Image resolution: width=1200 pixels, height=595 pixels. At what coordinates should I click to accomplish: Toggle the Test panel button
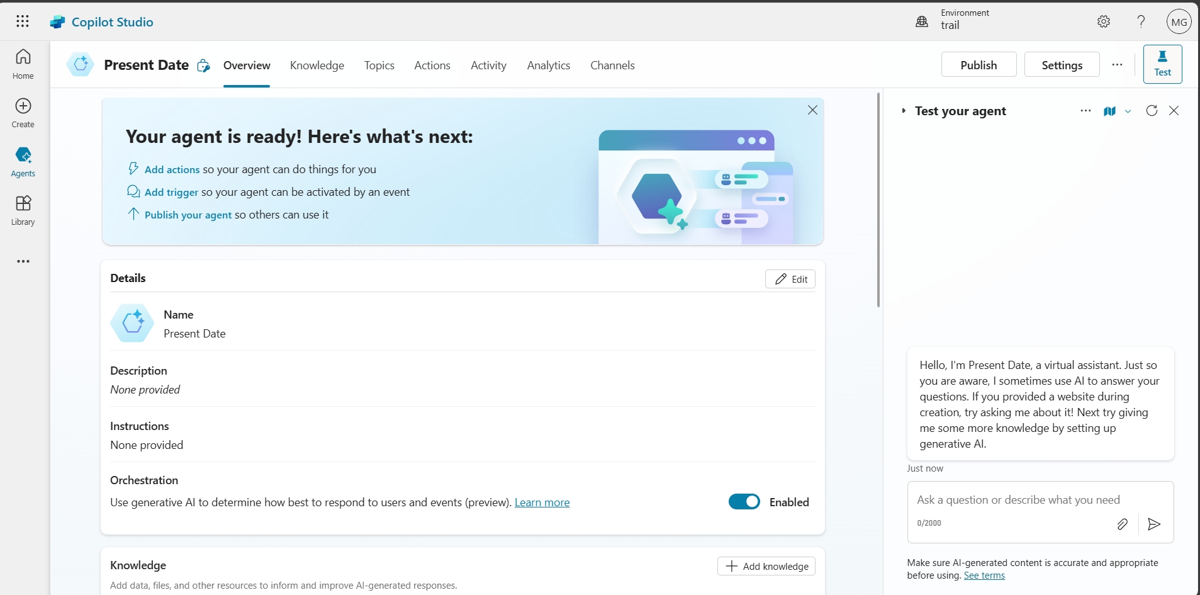(1162, 64)
